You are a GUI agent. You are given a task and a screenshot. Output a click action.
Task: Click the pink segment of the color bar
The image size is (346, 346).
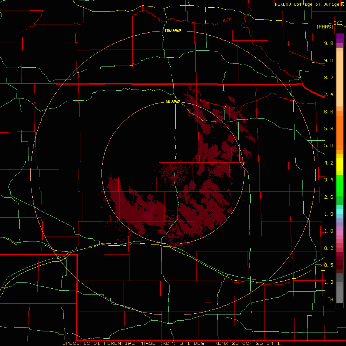(339, 233)
